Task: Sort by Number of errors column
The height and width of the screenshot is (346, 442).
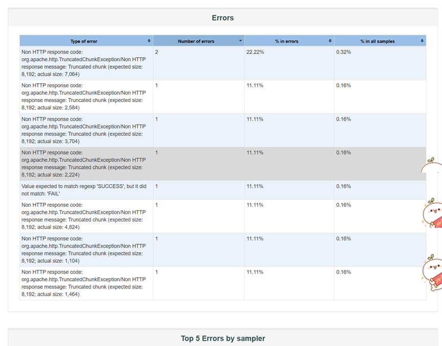Action: pos(199,41)
